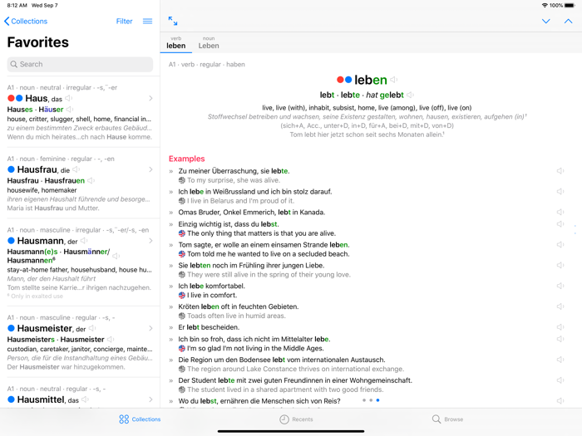The width and height of the screenshot is (582, 436).
Task: Open Hausfrau entry via its chevron
Action: (150, 169)
